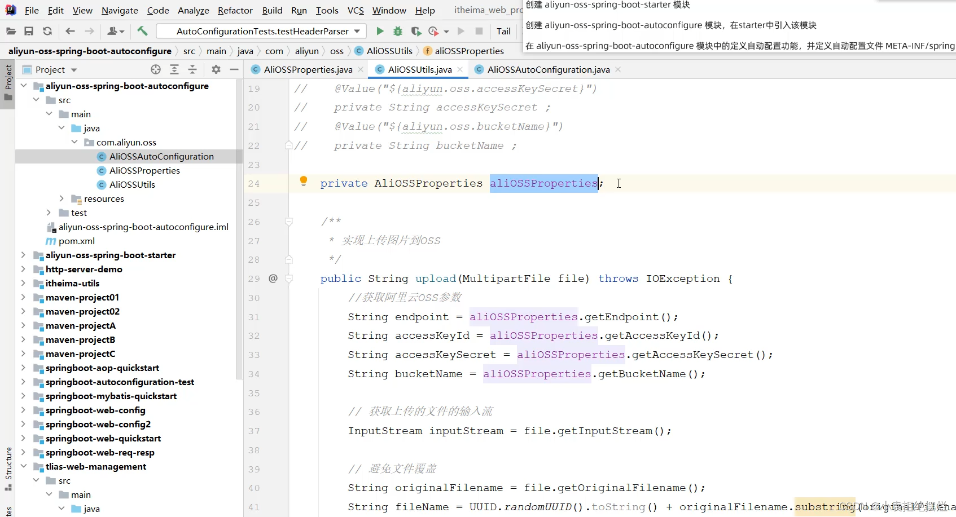Hide the Project tool window

point(234,69)
